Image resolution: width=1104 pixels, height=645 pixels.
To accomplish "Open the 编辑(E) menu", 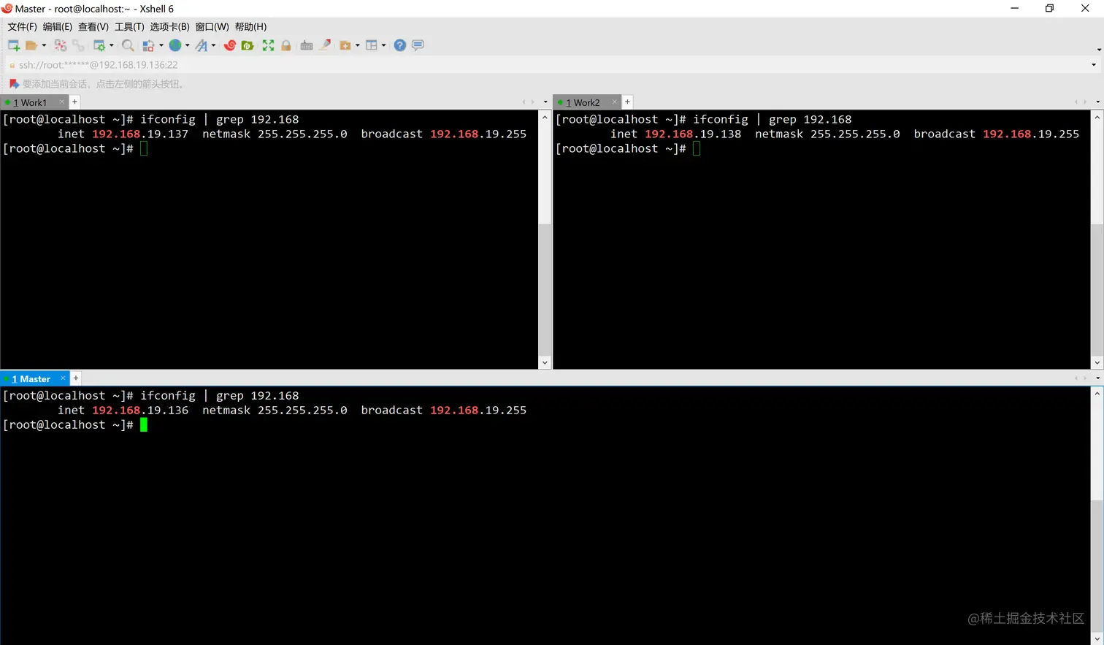I will pyautogui.click(x=57, y=27).
